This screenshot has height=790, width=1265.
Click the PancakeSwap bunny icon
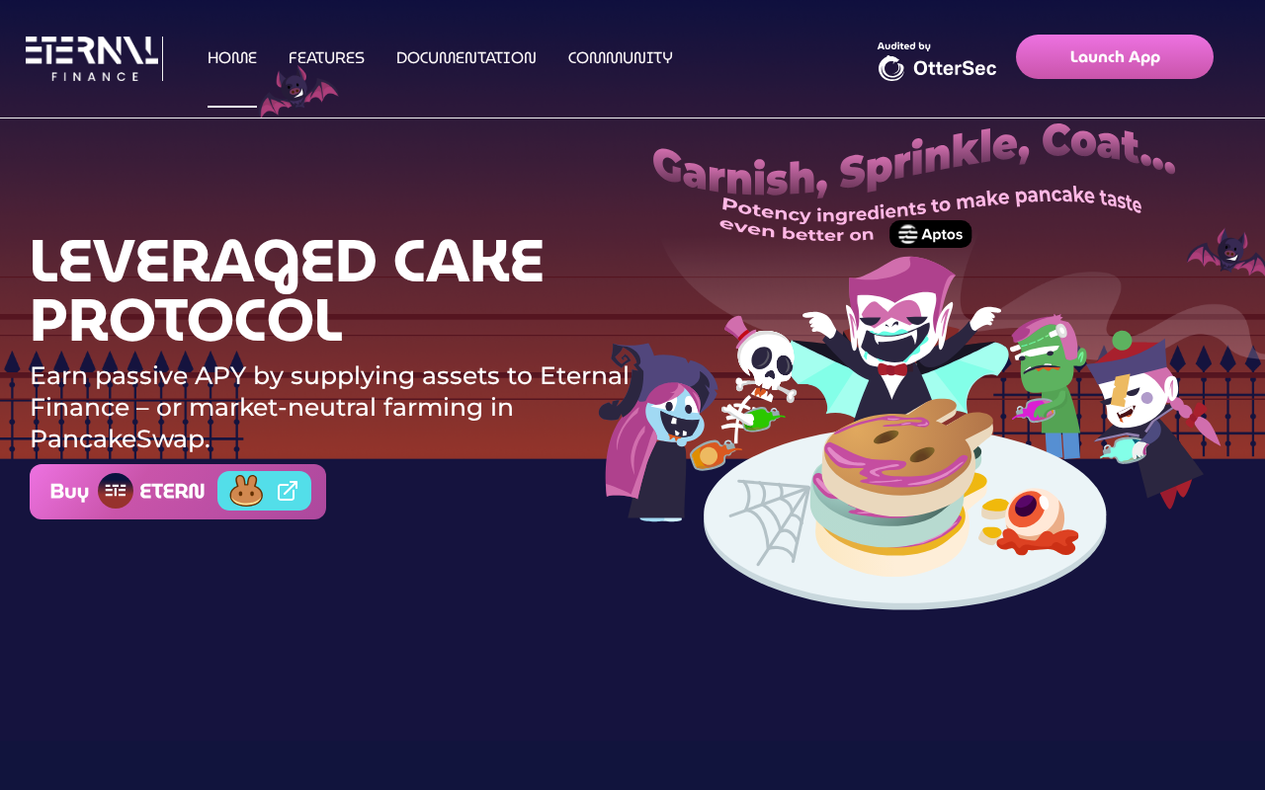(x=246, y=491)
